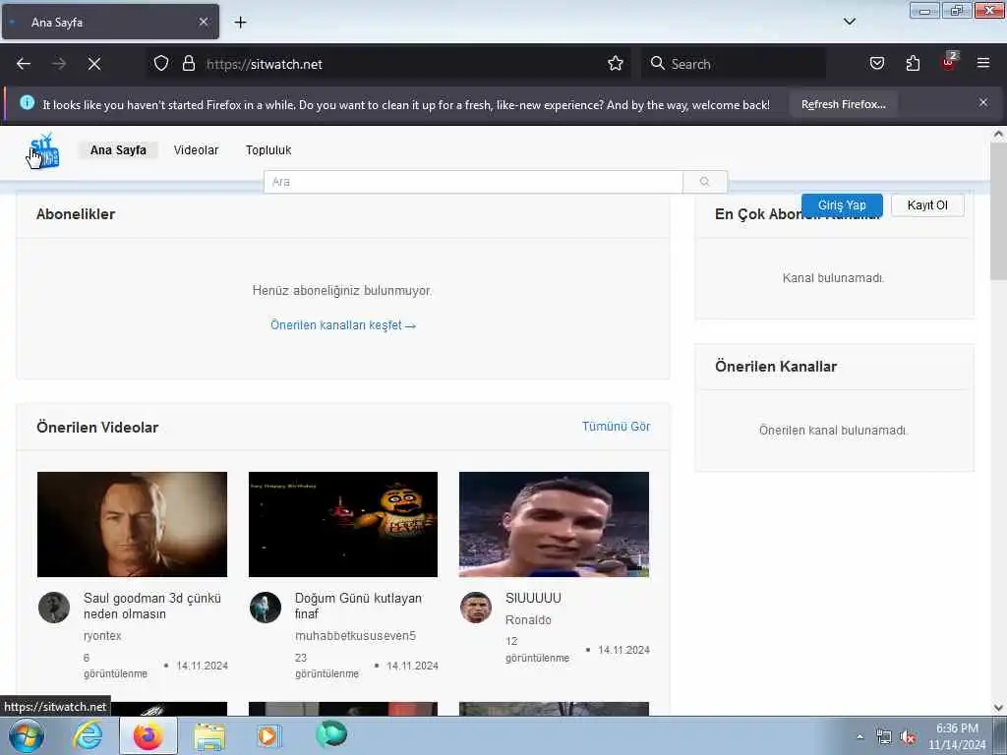Image resolution: width=1007 pixels, height=755 pixels.
Task: Click the Firefox taskbar icon
Action: point(148,735)
